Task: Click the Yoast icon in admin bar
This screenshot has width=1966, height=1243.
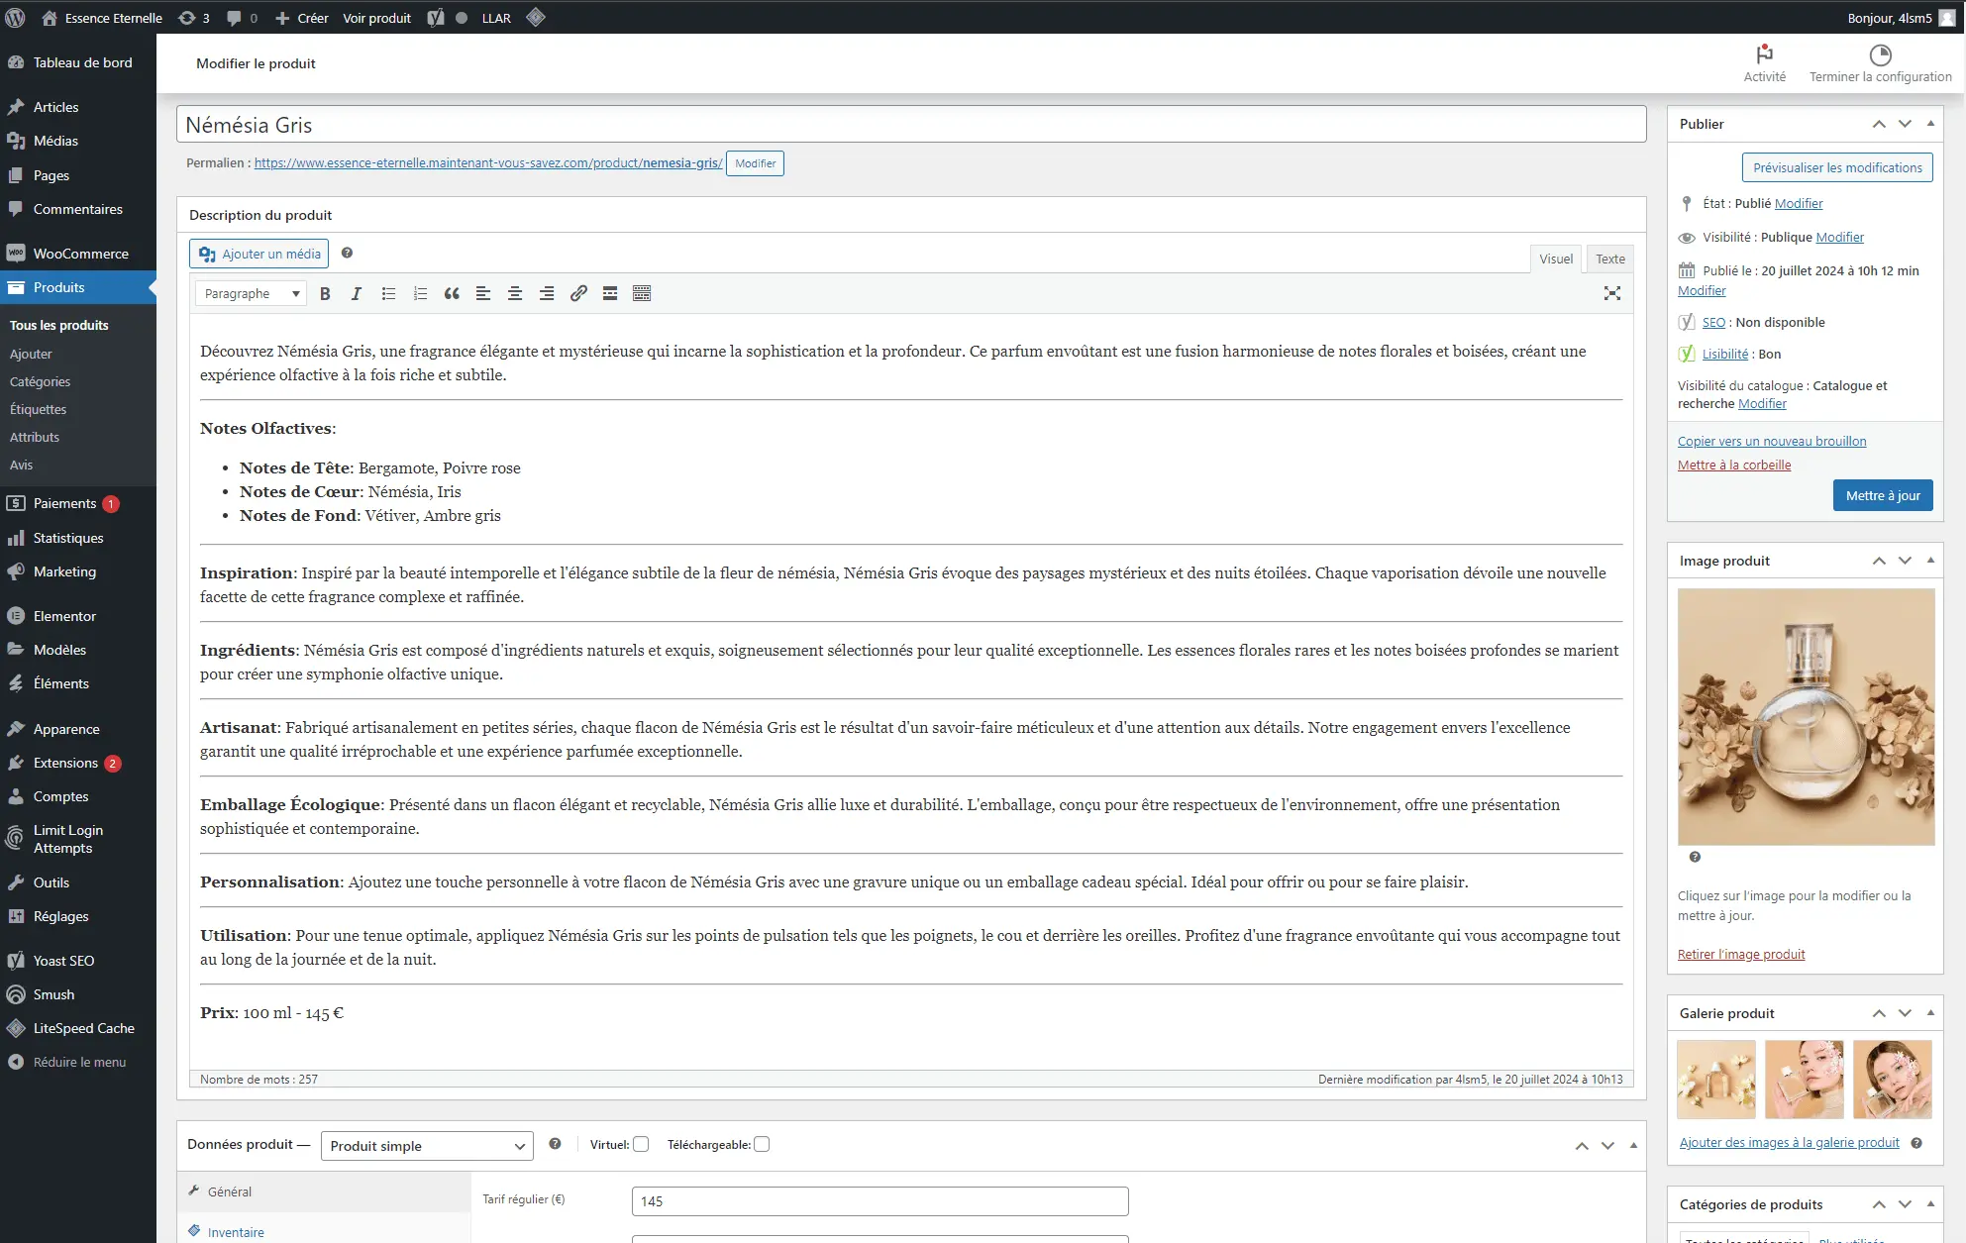Action: coord(436,18)
